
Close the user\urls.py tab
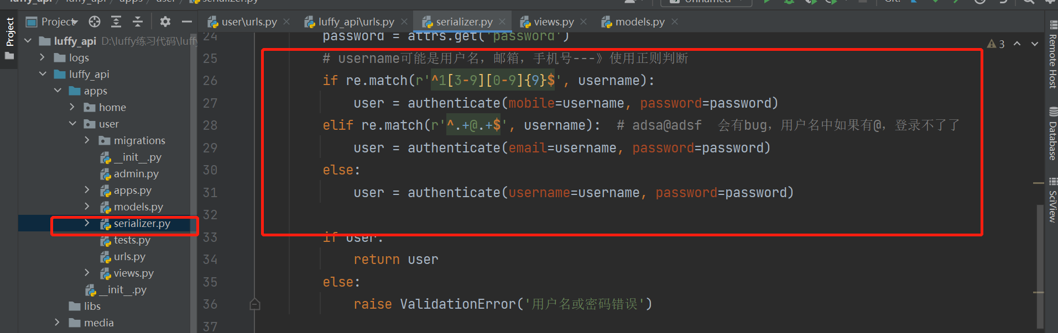coord(286,22)
